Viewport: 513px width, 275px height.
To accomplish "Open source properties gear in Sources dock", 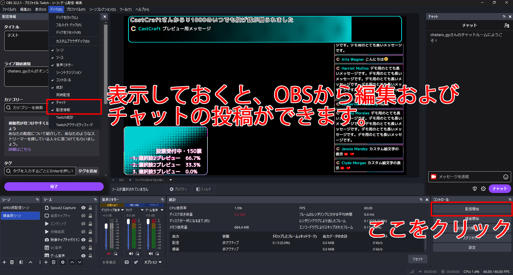I will (63, 262).
